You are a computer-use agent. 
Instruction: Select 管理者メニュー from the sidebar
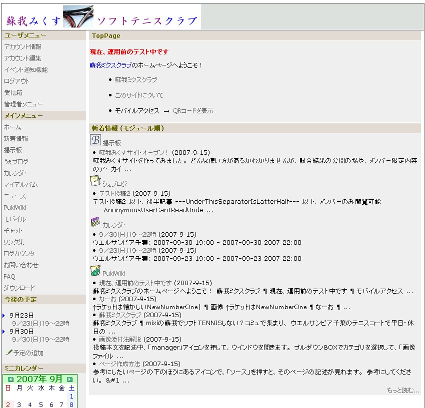23,104
